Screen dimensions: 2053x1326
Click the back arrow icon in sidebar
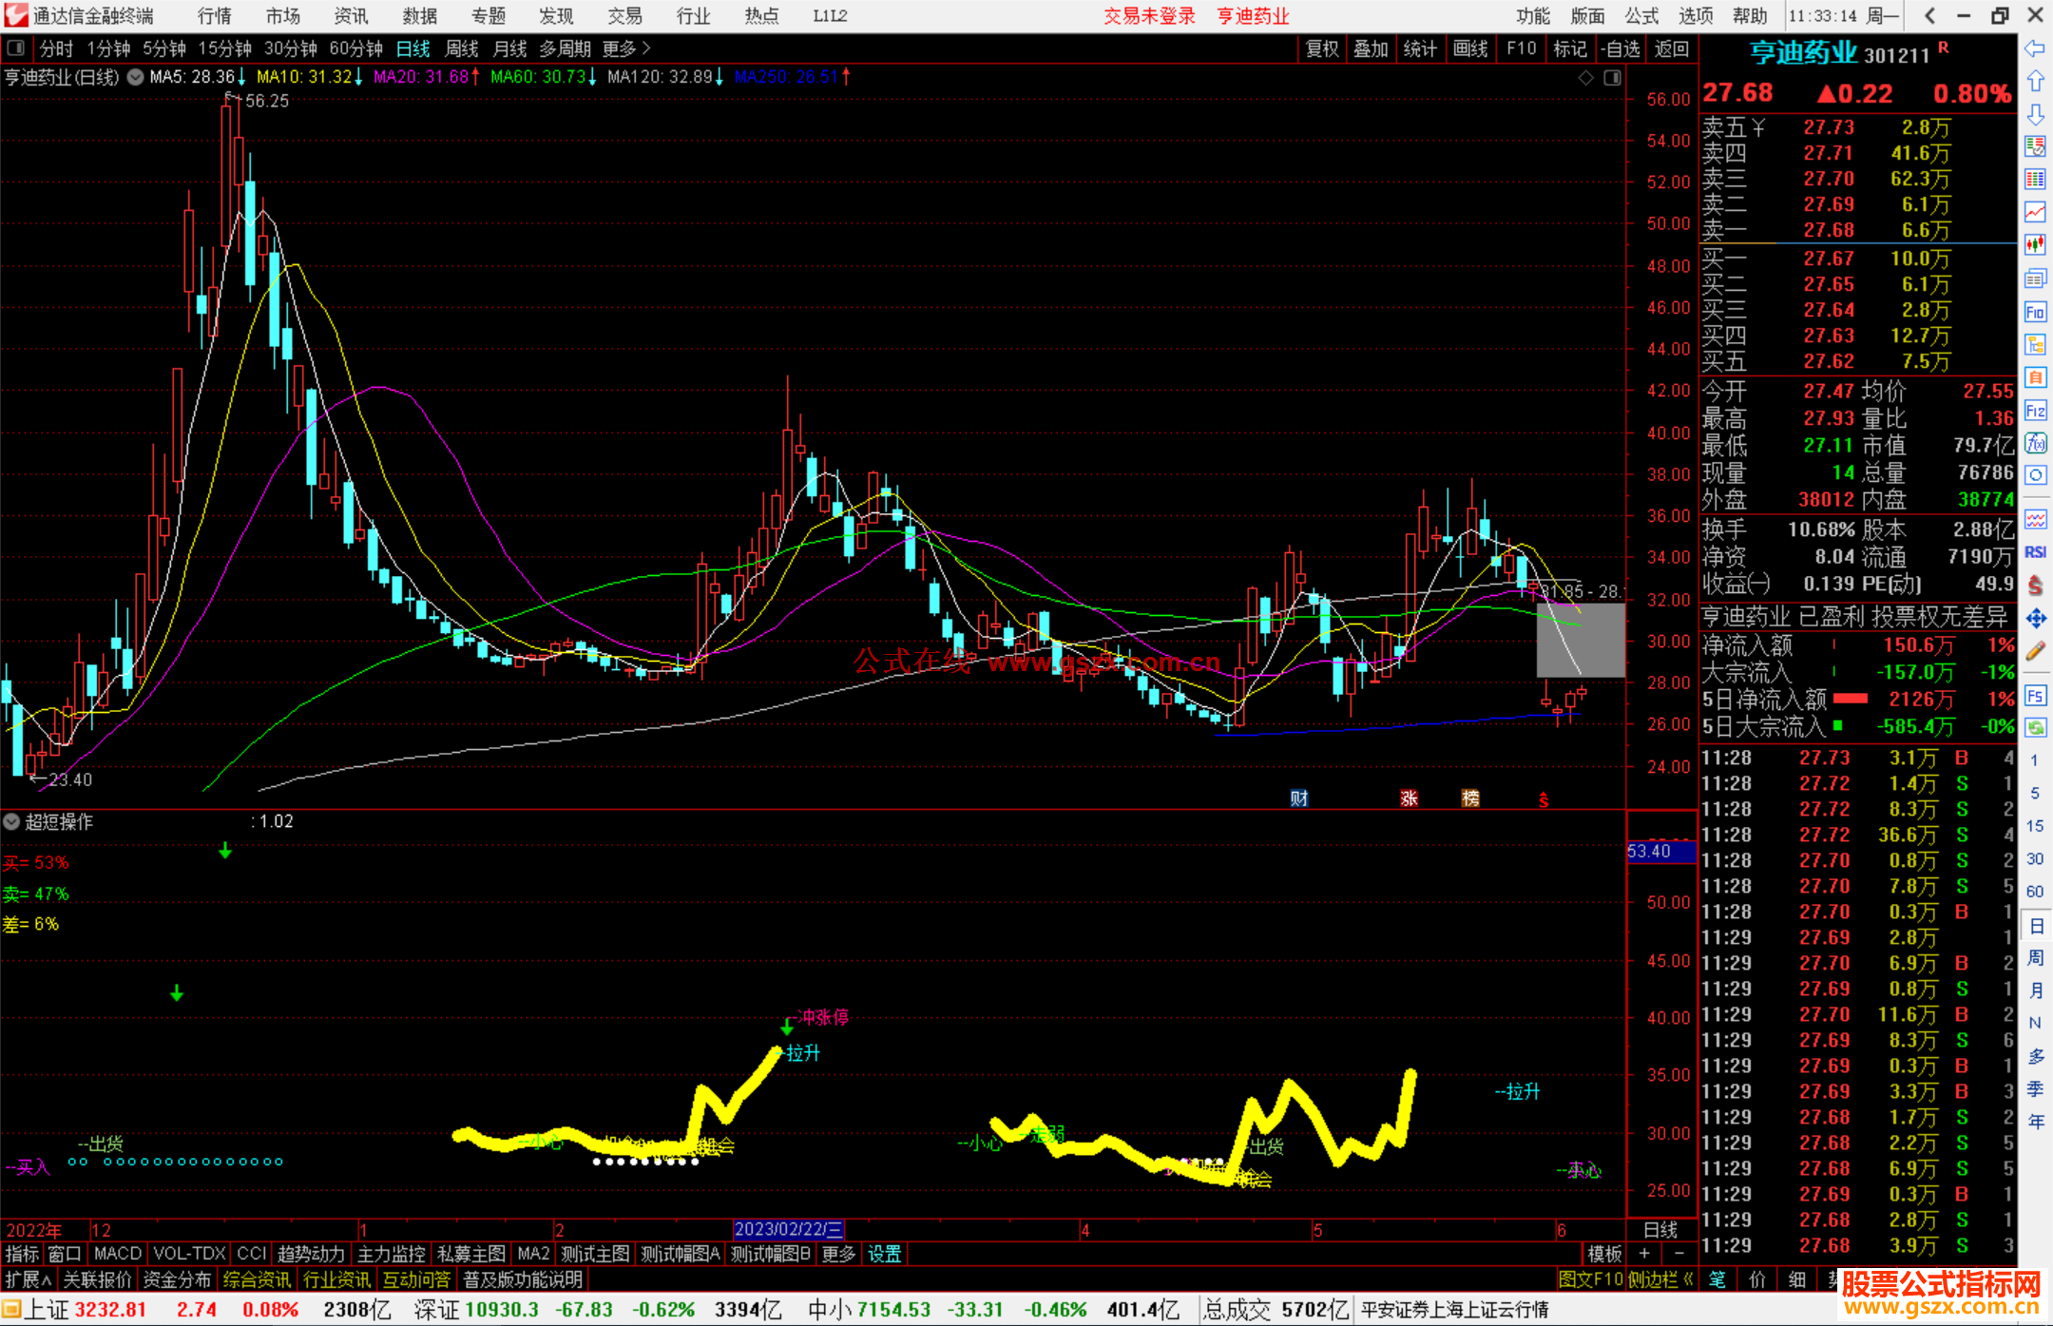[x=2035, y=48]
